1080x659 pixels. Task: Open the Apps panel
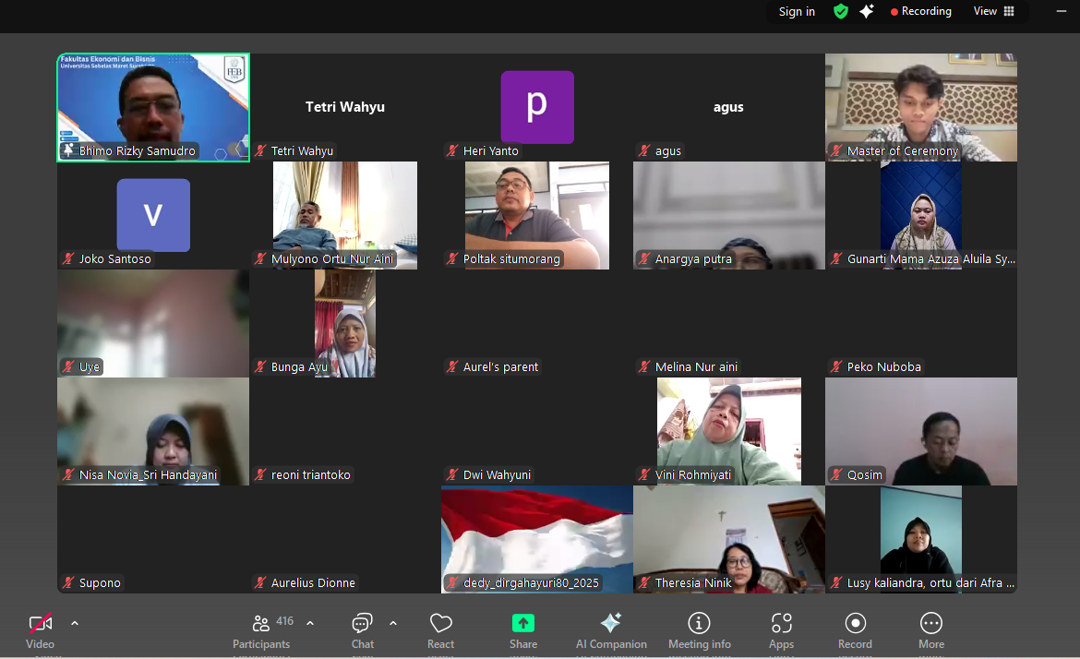pos(781,631)
